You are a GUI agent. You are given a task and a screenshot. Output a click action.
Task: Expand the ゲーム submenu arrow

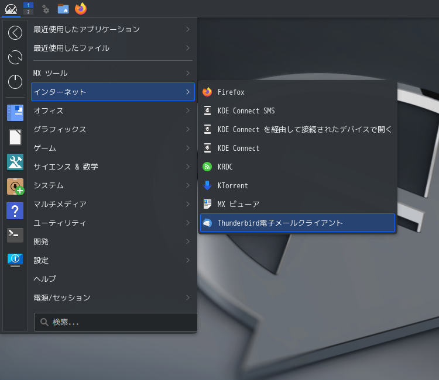[188, 148]
